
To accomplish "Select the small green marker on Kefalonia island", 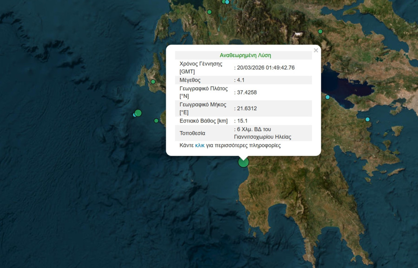I will coord(153,82).
